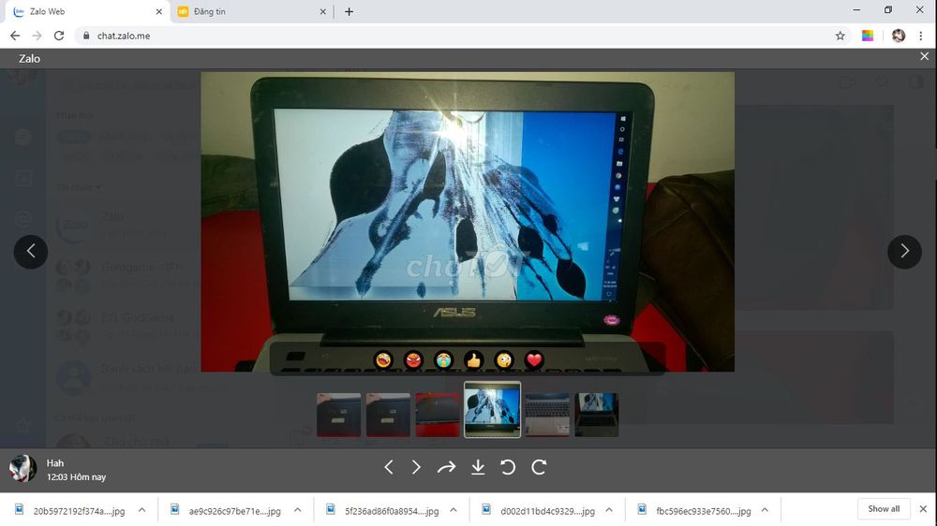Go to previous image with the round left arrow button
The image size is (937, 526).
tap(31, 252)
